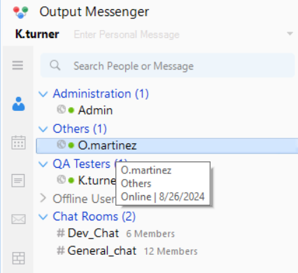Click the Output Messenger logo icon
This screenshot has height=273, width=298.
pyautogui.click(x=21, y=12)
